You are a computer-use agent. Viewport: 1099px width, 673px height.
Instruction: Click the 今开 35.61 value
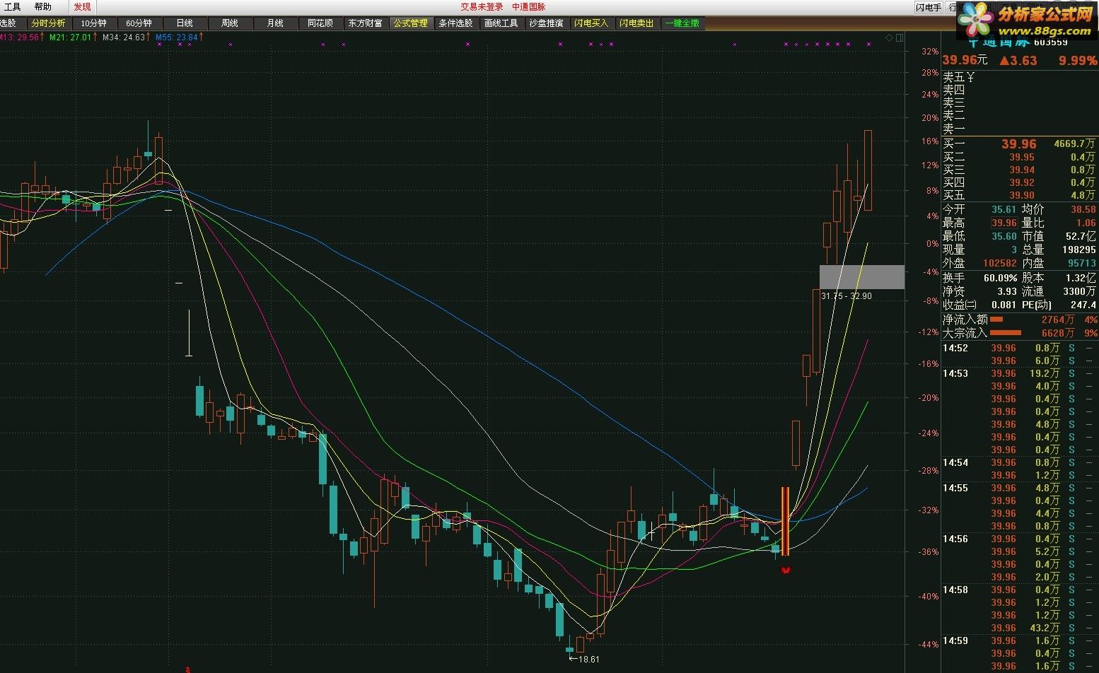point(1004,209)
